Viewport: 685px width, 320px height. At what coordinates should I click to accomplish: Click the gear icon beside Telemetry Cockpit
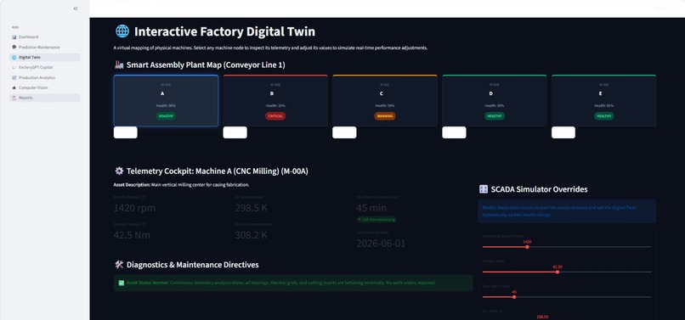point(119,171)
